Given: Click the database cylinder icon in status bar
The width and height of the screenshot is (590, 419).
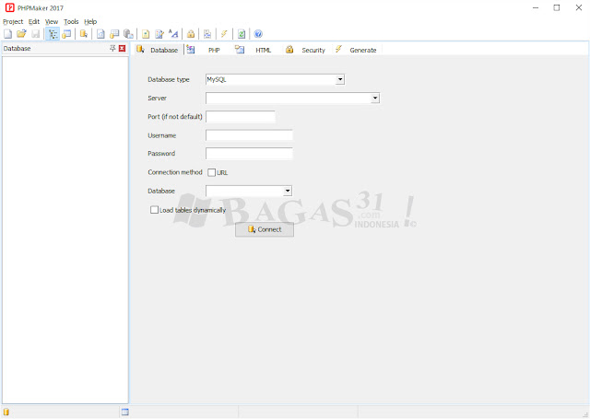Looking at the screenshot, I should point(6,413).
